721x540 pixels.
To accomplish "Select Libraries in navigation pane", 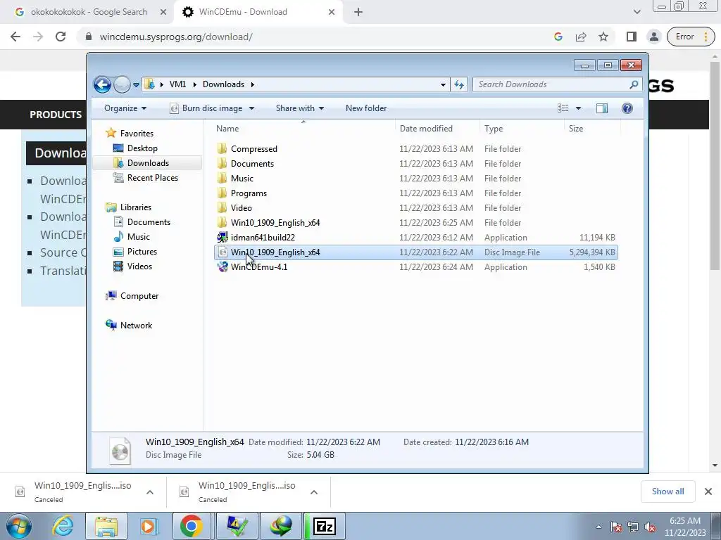I will (136, 207).
